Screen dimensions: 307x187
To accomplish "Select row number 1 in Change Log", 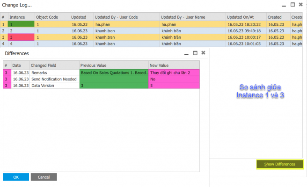I will [4, 24].
